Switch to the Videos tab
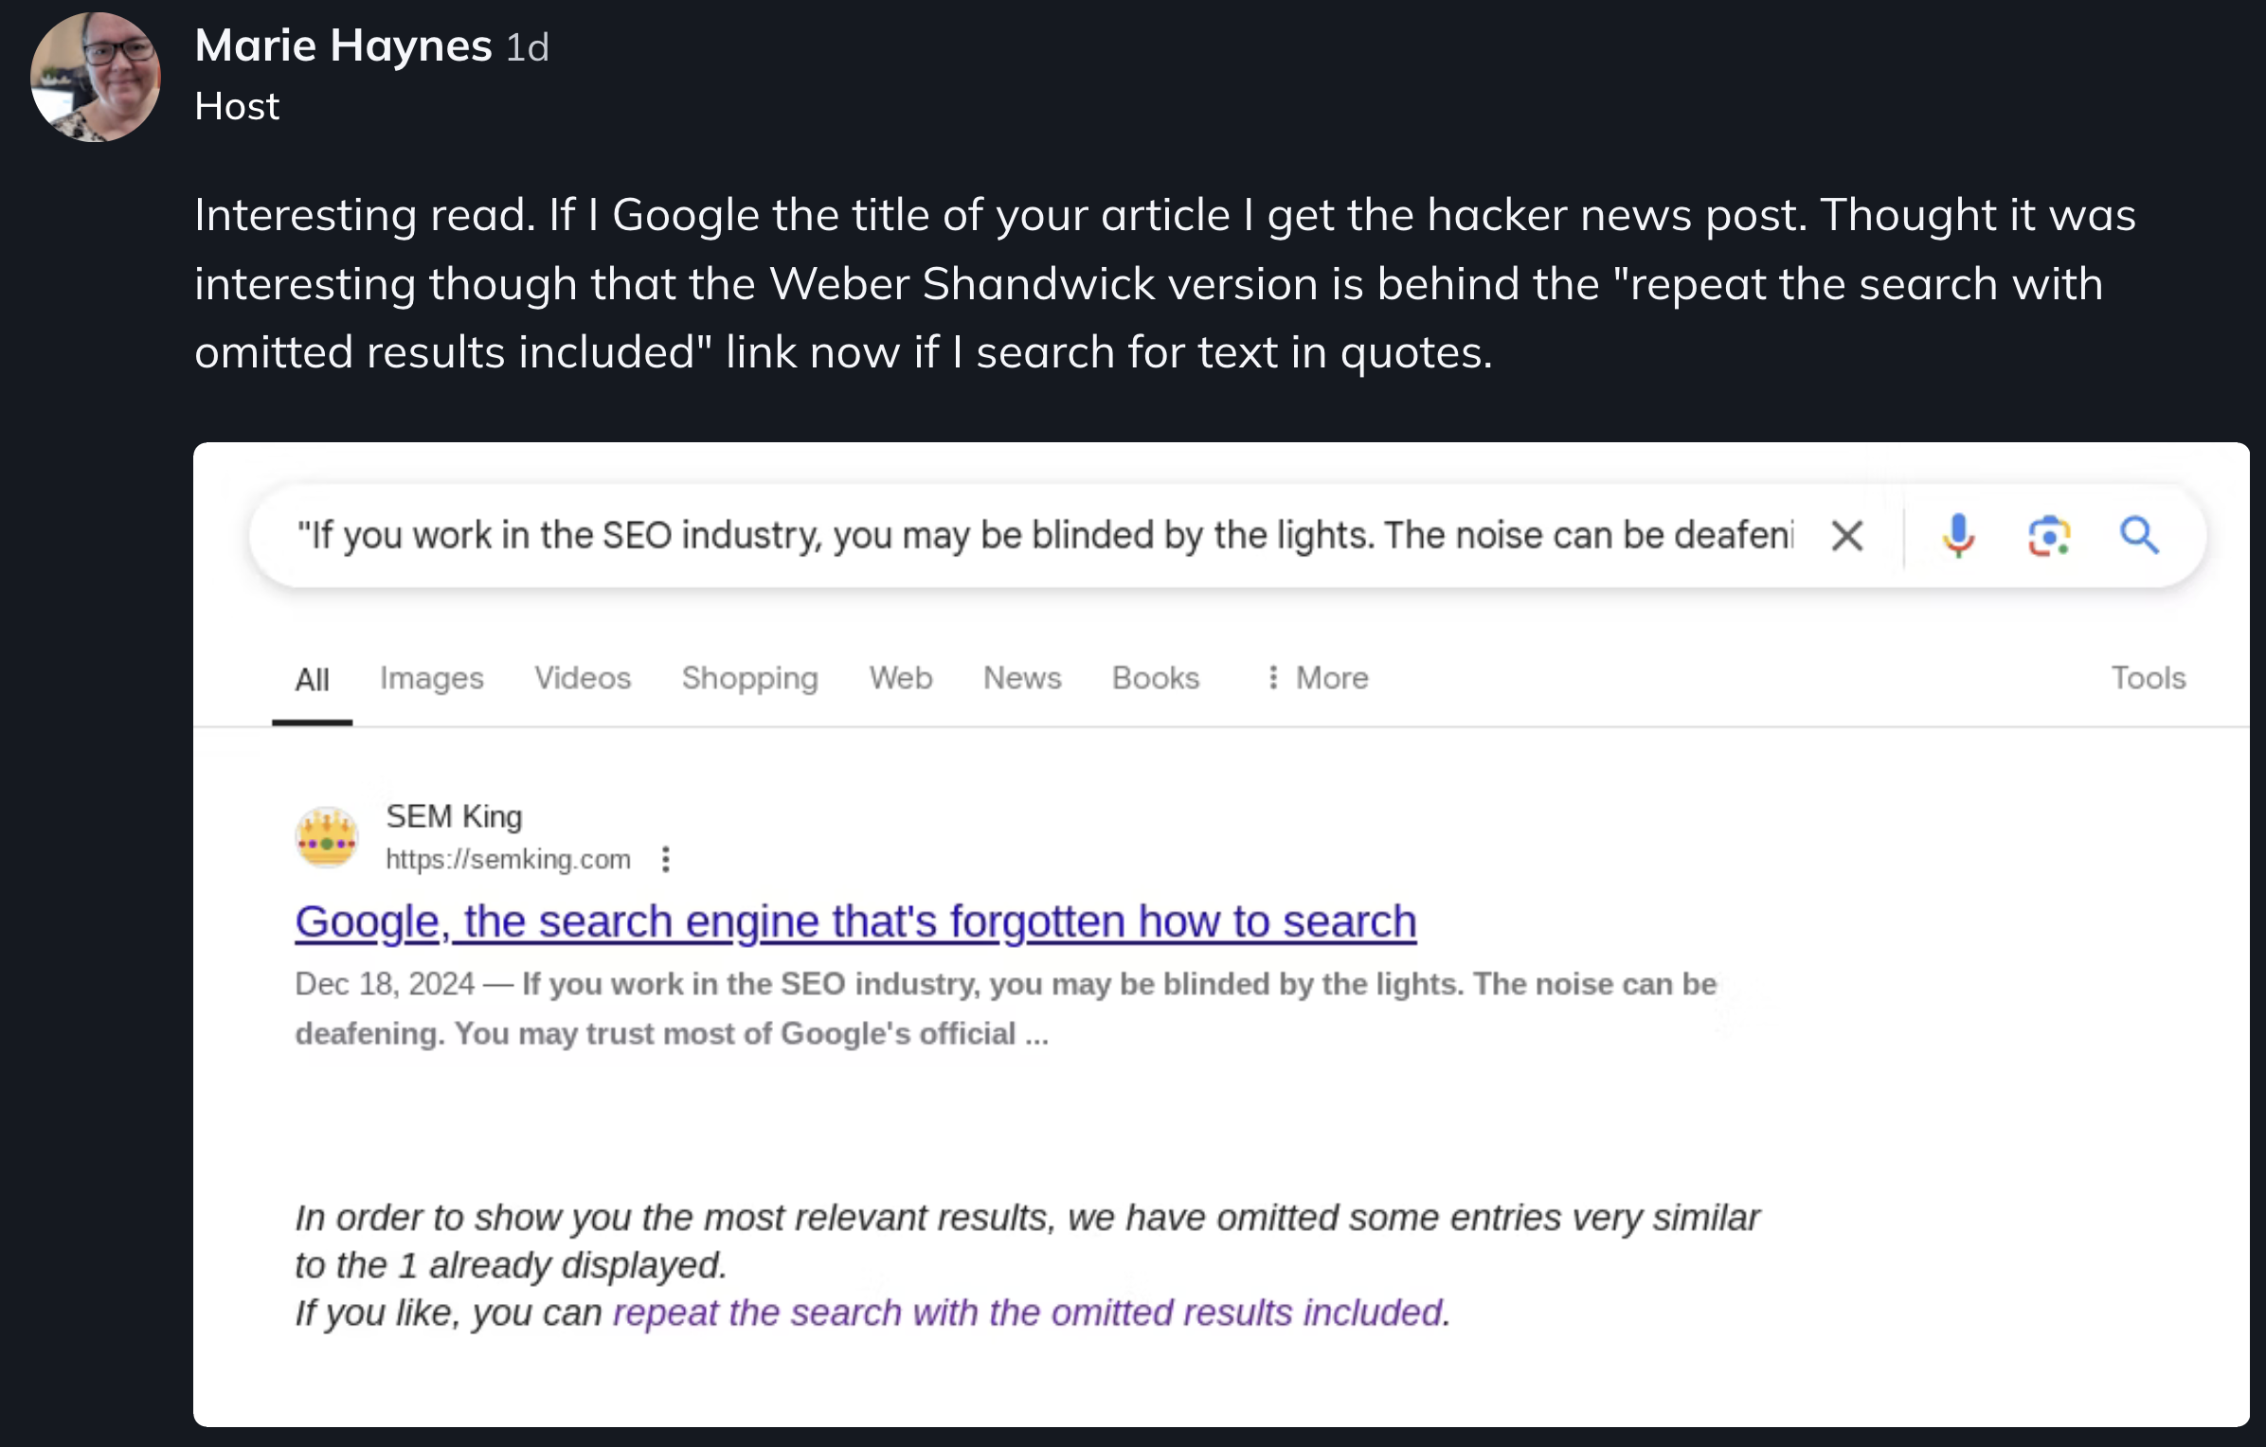 tap(583, 678)
